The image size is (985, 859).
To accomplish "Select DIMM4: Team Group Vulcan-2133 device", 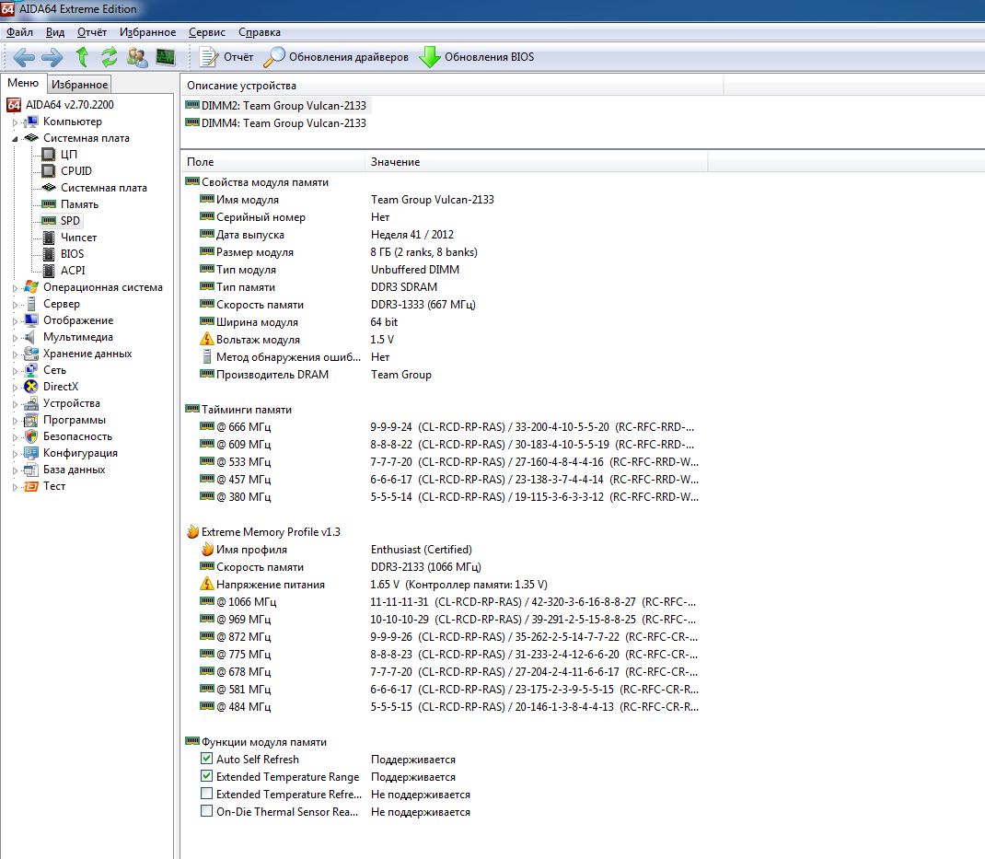I will point(276,123).
